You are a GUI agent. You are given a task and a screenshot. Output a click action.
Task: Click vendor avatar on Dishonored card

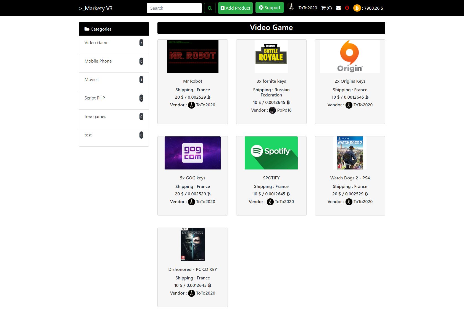click(191, 293)
